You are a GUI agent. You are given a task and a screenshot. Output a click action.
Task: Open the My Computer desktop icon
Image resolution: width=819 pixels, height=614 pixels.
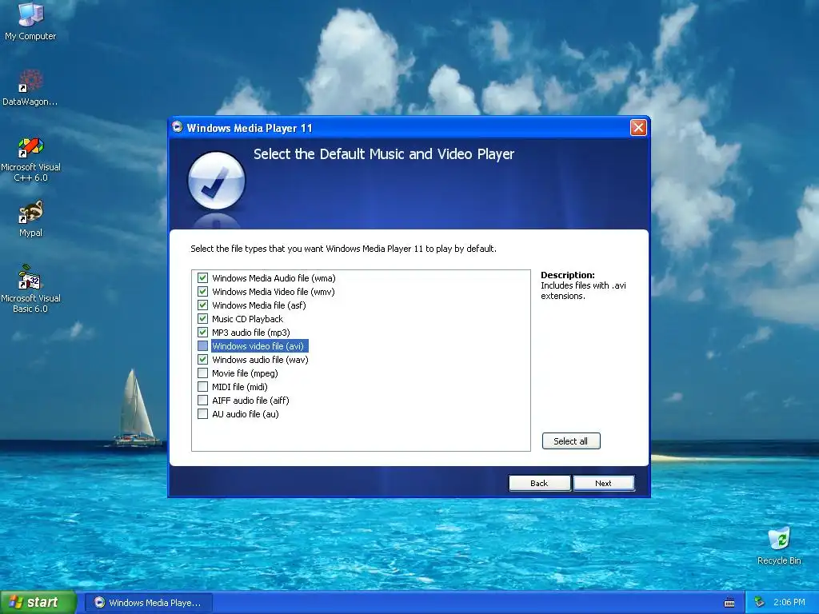click(x=30, y=21)
